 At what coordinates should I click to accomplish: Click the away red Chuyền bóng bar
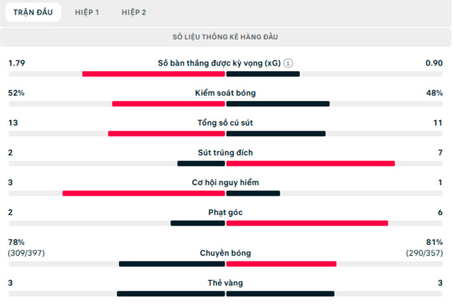pyautogui.click(x=281, y=264)
